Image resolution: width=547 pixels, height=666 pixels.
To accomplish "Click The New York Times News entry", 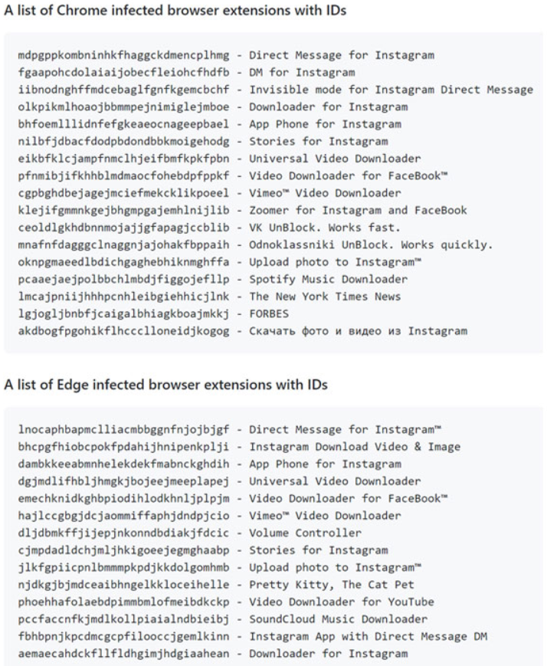I will pos(209,297).
